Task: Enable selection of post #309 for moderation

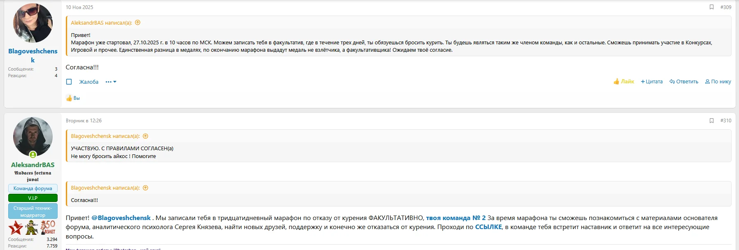Action: coord(70,82)
